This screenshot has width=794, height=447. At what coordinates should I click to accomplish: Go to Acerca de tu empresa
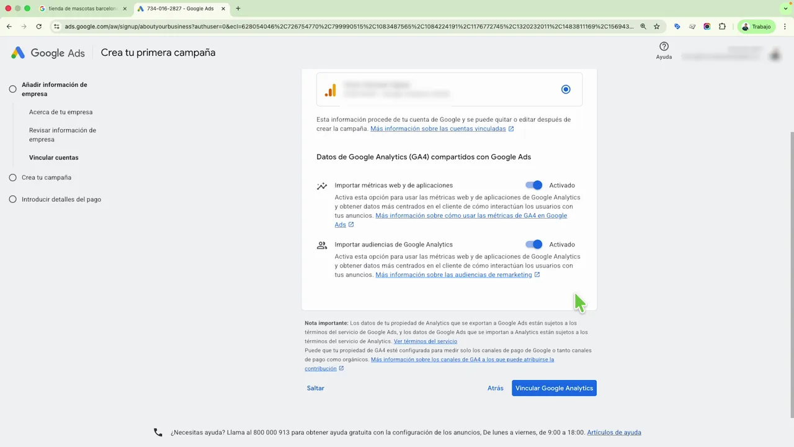click(x=61, y=112)
